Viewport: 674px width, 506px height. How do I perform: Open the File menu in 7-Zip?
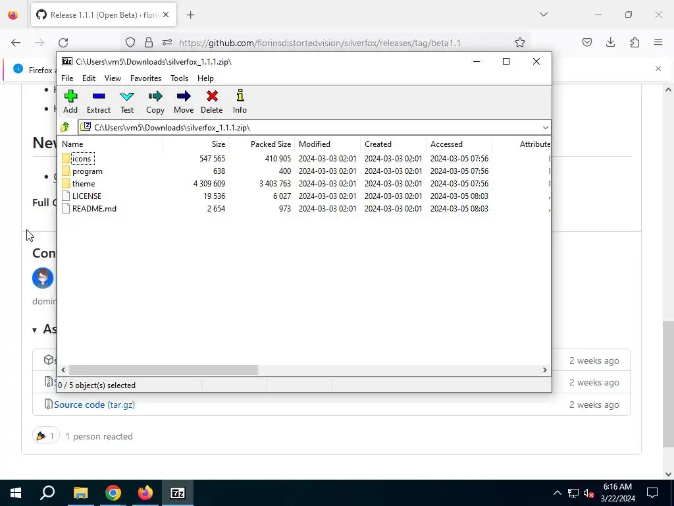(67, 78)
